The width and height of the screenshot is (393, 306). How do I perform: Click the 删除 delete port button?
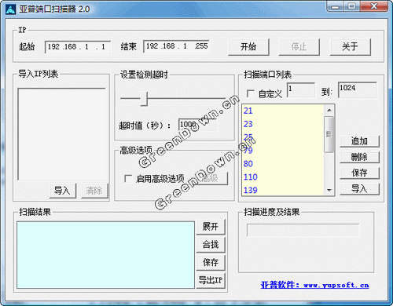(x=359, y=157)
